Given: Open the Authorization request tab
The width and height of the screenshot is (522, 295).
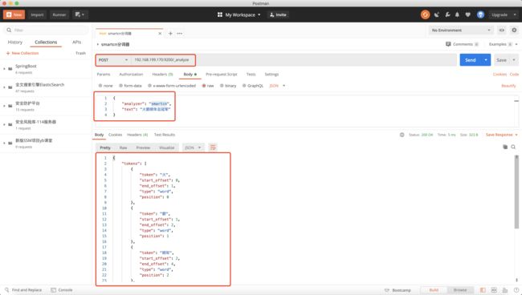Looking at the screenshot, I should pos(131,75).
